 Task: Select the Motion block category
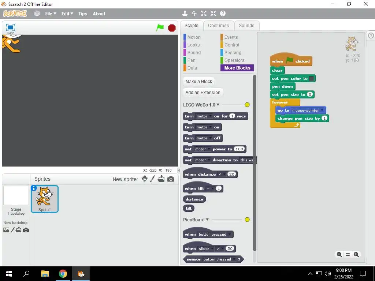coord(194,37)
